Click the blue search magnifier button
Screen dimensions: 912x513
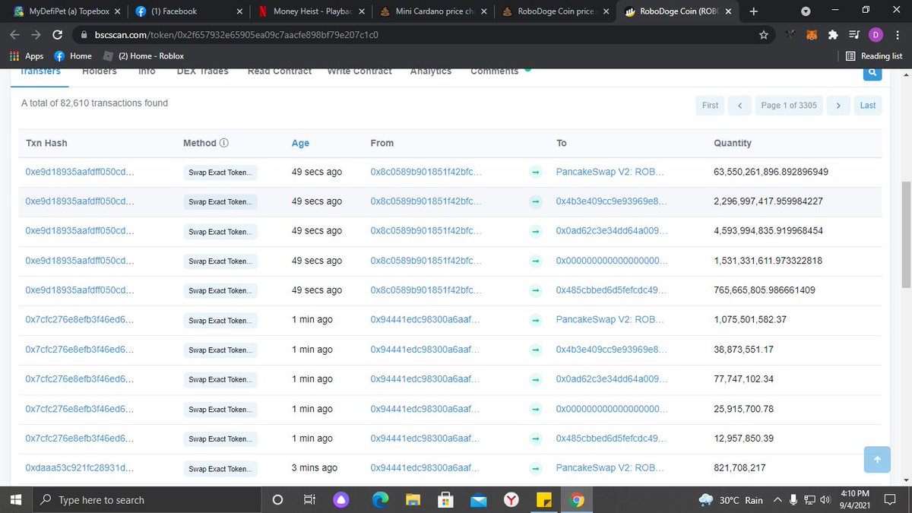click(872, 72)
